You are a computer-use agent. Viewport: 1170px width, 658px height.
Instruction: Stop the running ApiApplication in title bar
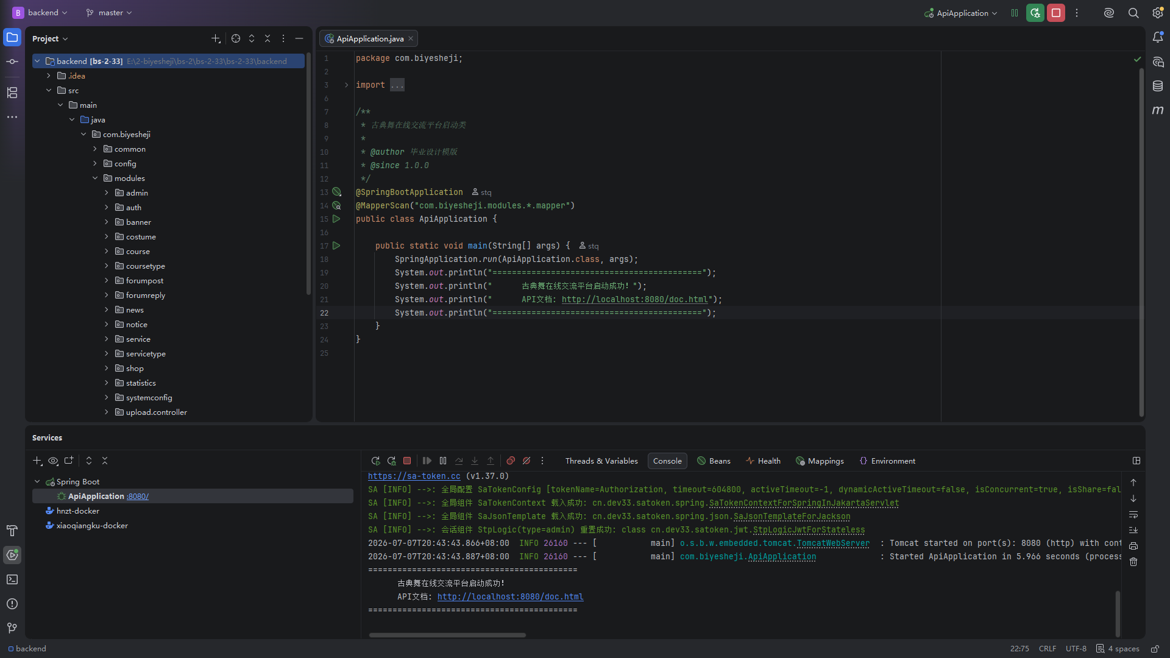[x=1056, y=13]
